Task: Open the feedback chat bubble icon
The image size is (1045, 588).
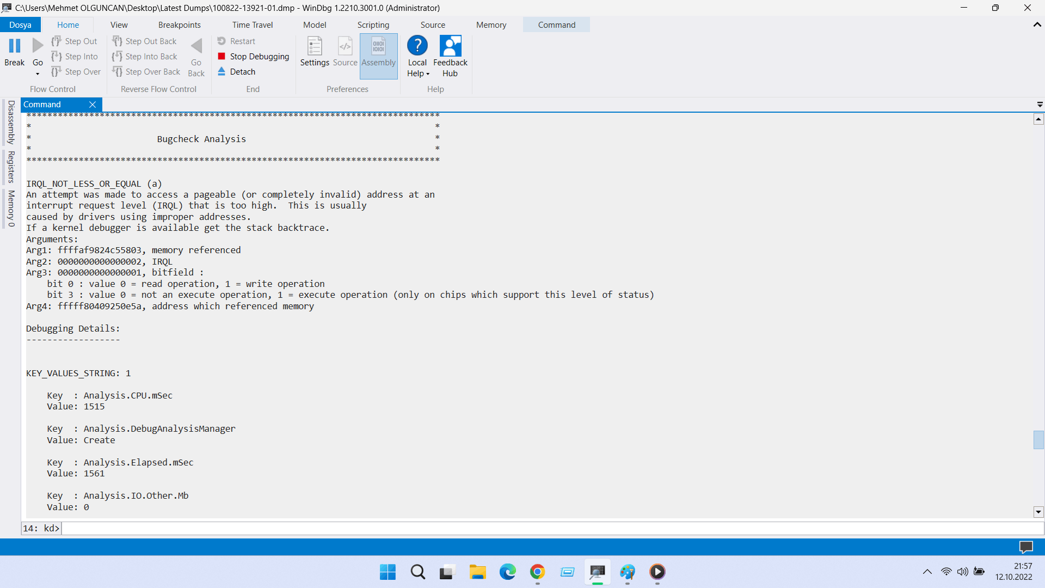Action: click(1026, 547)
